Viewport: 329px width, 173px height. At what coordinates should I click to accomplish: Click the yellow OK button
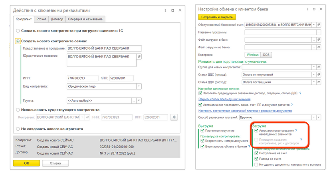[x=26, y=163]
